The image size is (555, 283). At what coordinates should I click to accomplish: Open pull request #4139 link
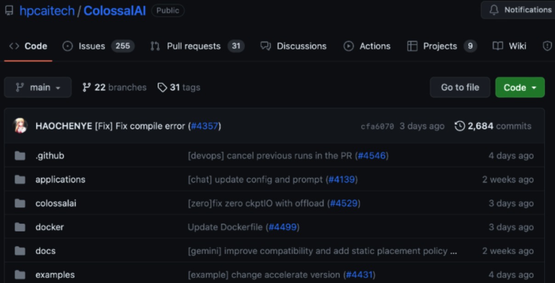[x=342, y=180]
